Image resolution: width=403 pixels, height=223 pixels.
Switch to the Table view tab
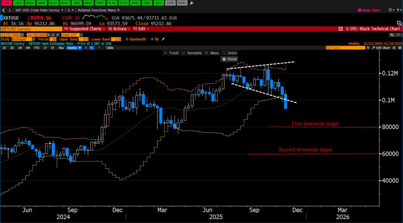click(x=109, y=48)
